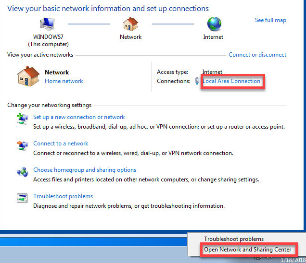
Task: Click 'Diagnose and repair network problems' description
Action: pos(129,206)
